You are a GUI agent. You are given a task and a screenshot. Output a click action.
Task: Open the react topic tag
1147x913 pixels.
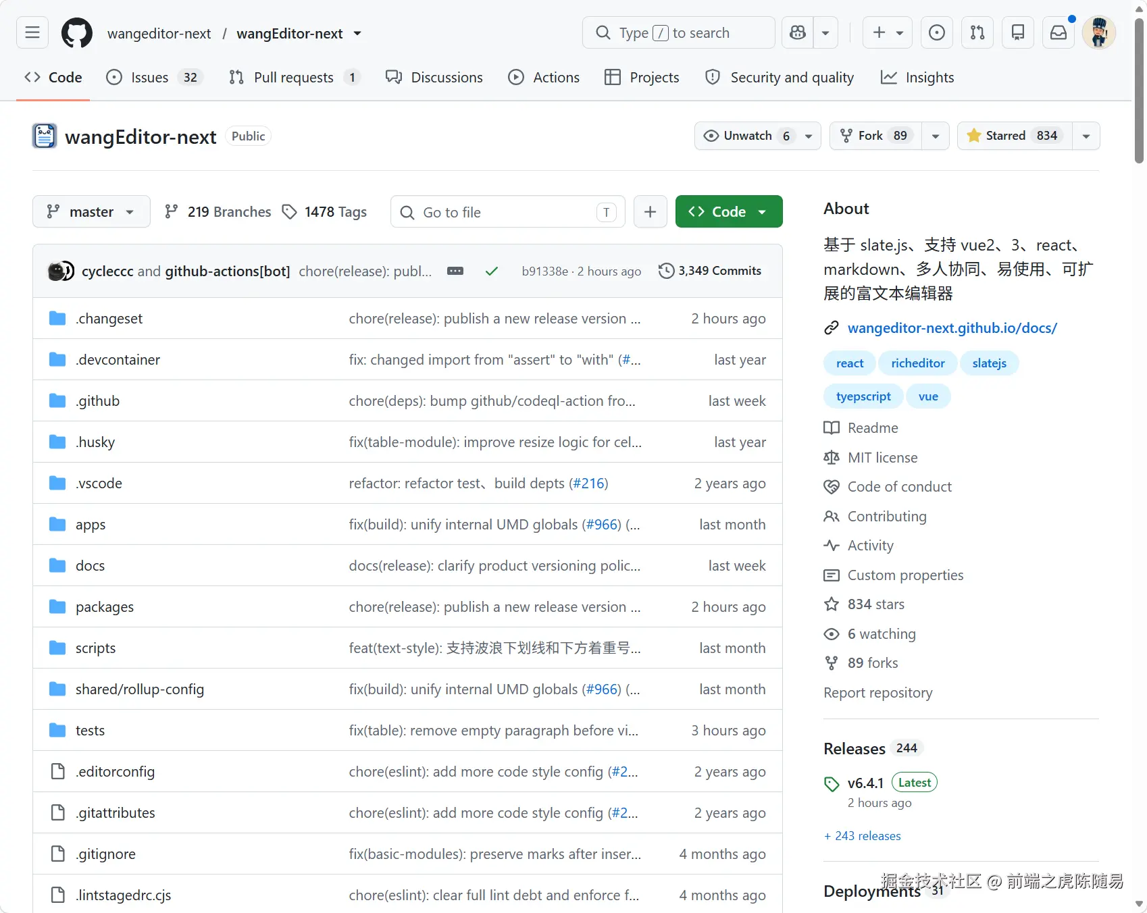850,363
